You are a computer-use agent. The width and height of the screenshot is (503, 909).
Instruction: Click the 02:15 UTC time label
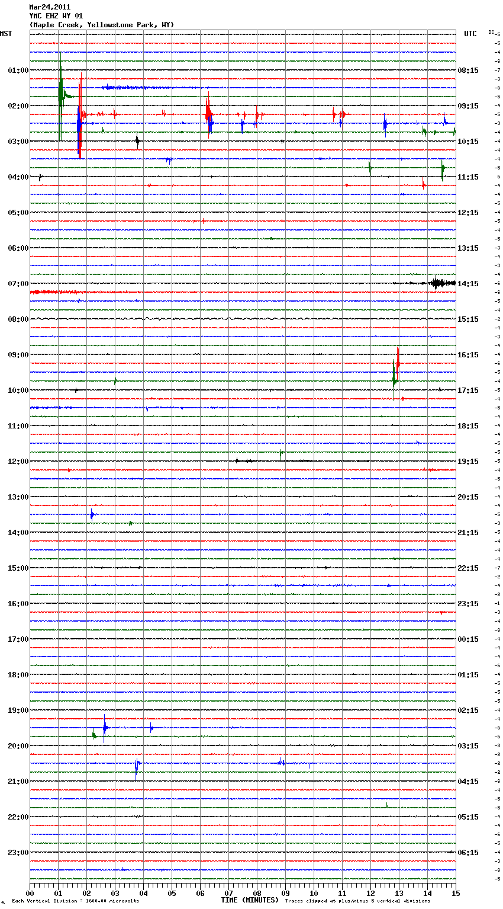tap(468, 710)
